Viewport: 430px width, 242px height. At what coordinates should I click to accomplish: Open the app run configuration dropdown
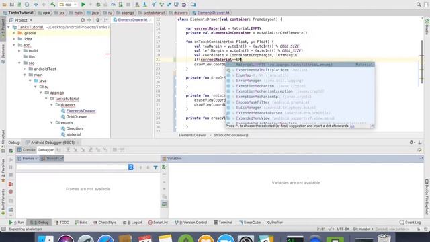[x=68, y=5]
